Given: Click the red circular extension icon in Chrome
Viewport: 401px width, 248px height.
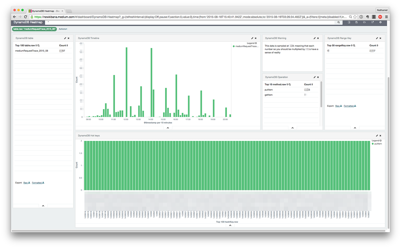Looking at the screenshot, I should (x=380, y=17).
